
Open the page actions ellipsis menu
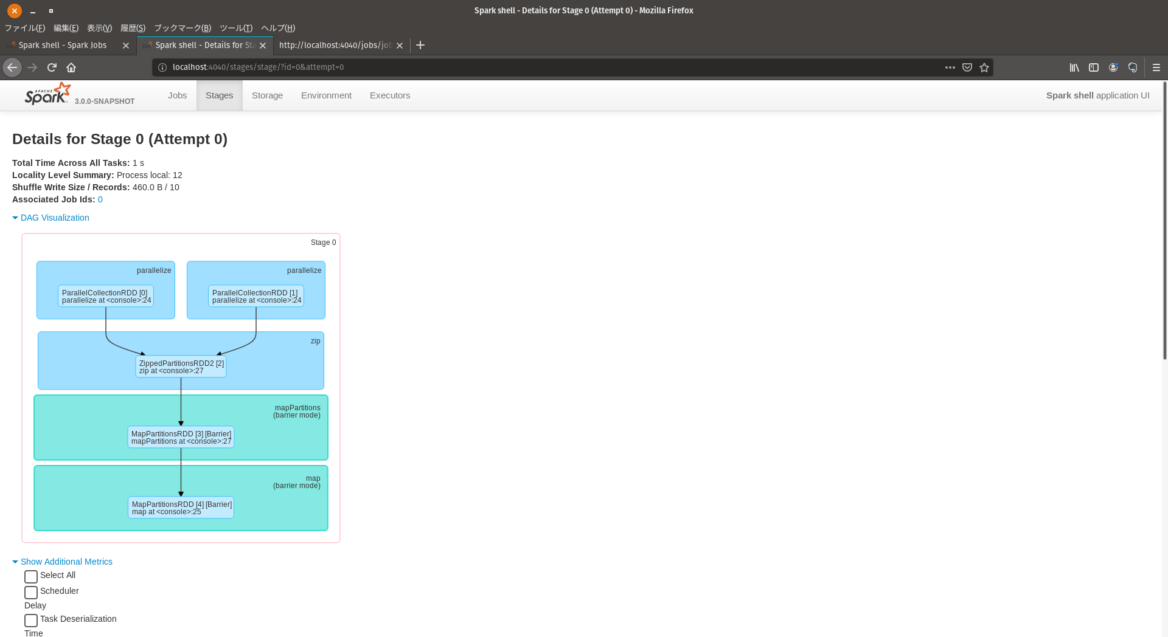click(x=950, y=67)
